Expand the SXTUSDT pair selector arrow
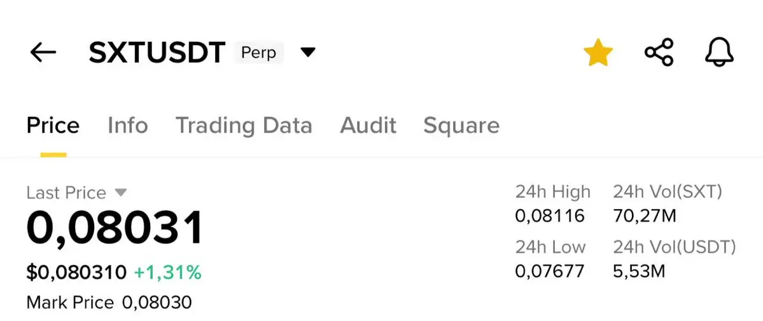 coord(308,51)
